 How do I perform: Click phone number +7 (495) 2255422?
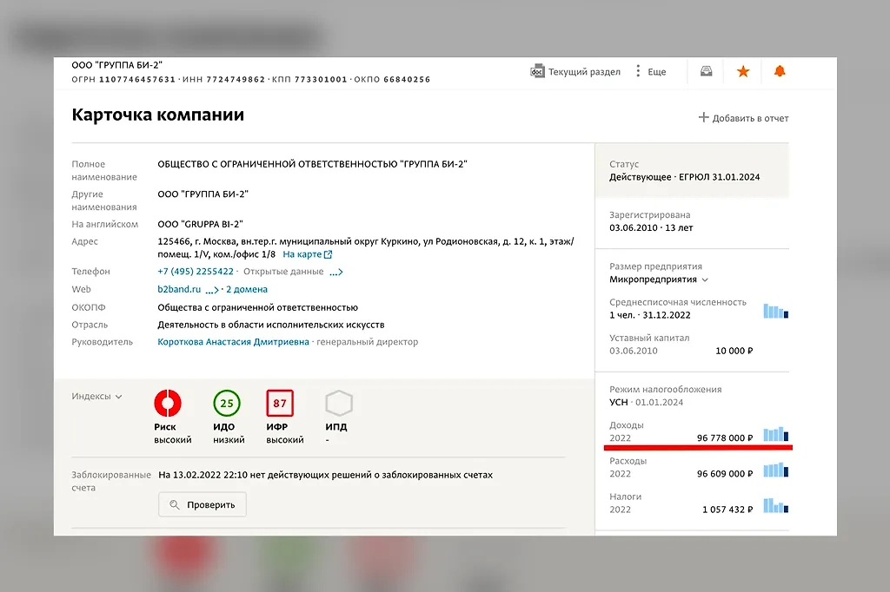(196, 272)
